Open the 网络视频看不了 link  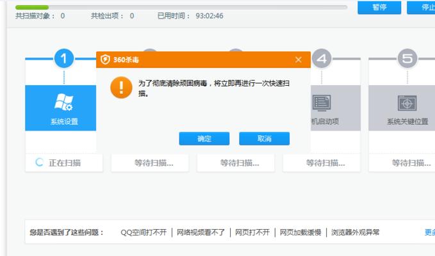(201, 232)
